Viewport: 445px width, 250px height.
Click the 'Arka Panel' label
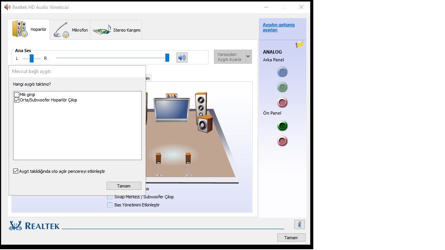click(x=273, y=60)
